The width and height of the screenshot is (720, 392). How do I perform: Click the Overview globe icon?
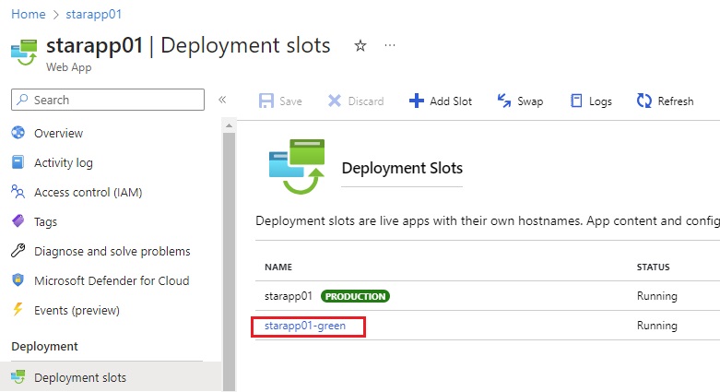click(18, 133)
